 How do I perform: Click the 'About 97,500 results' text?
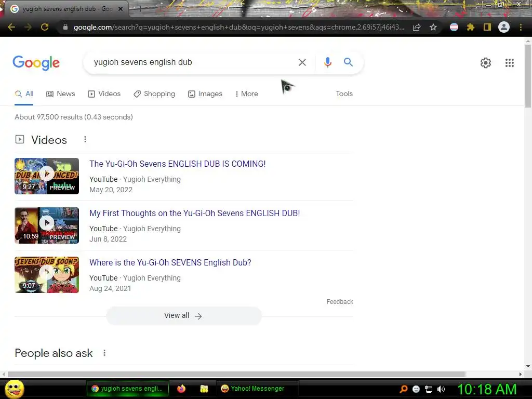tap(74, 117)
